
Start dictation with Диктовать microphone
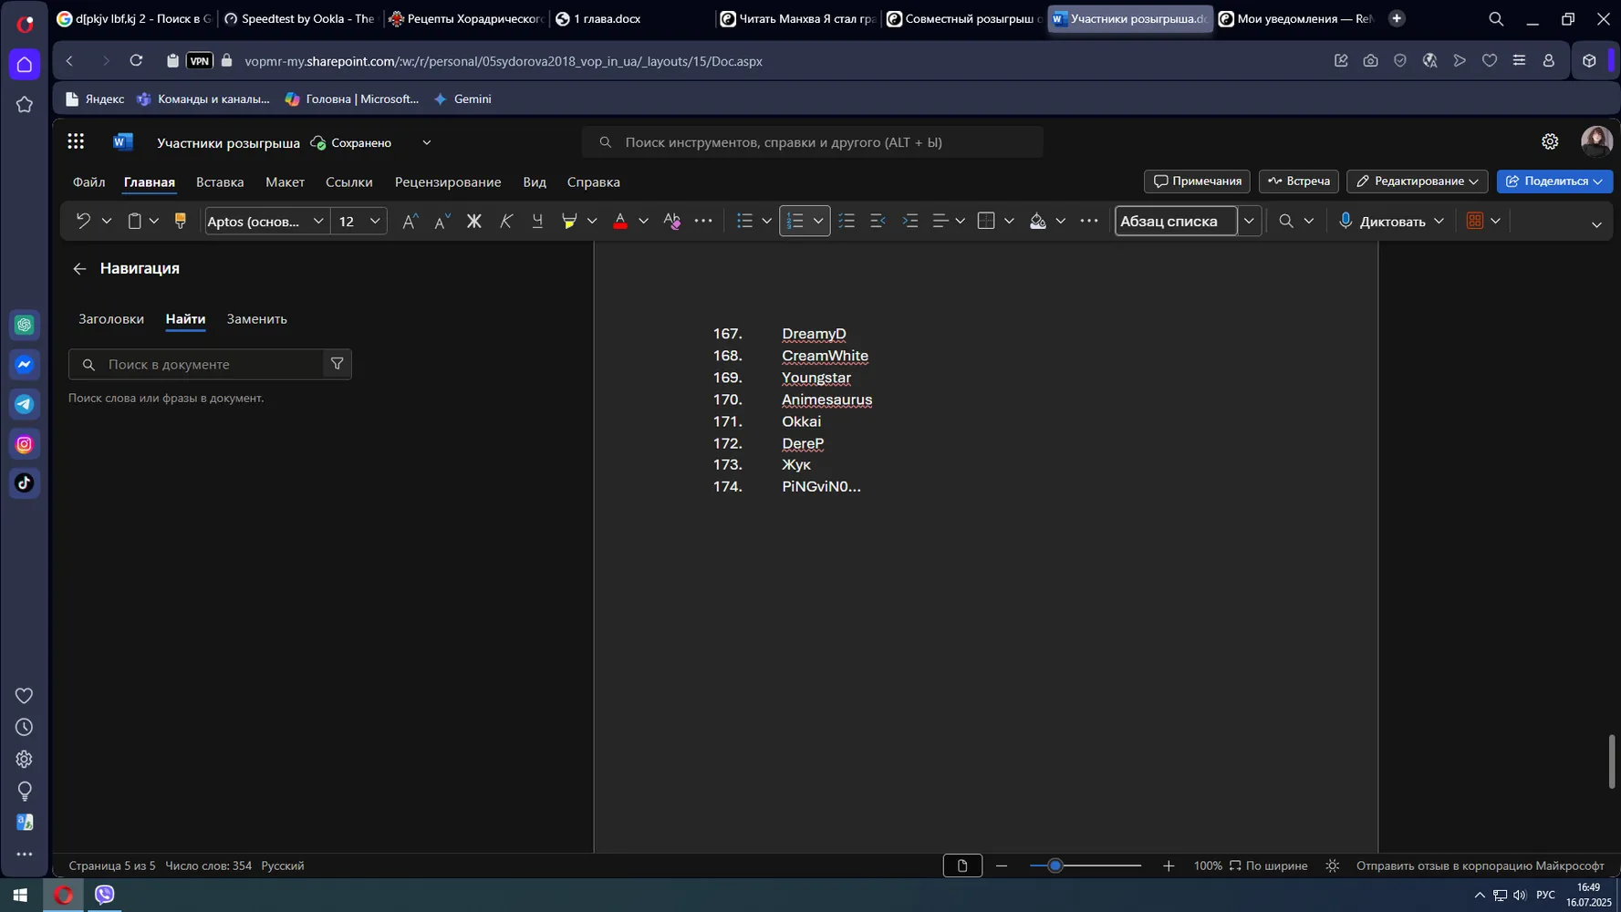pyautogui.click(x=1382, y=221)
